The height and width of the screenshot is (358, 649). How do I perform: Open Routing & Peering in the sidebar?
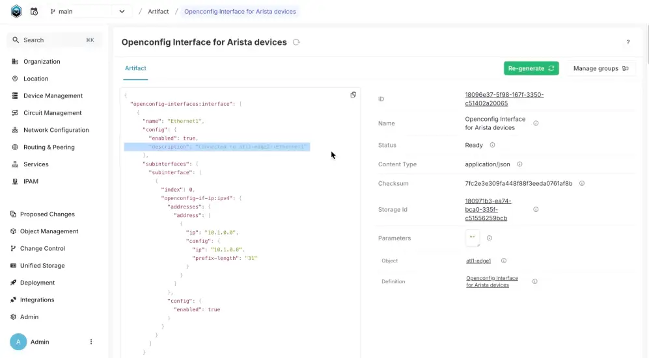(x=49, y=147)
